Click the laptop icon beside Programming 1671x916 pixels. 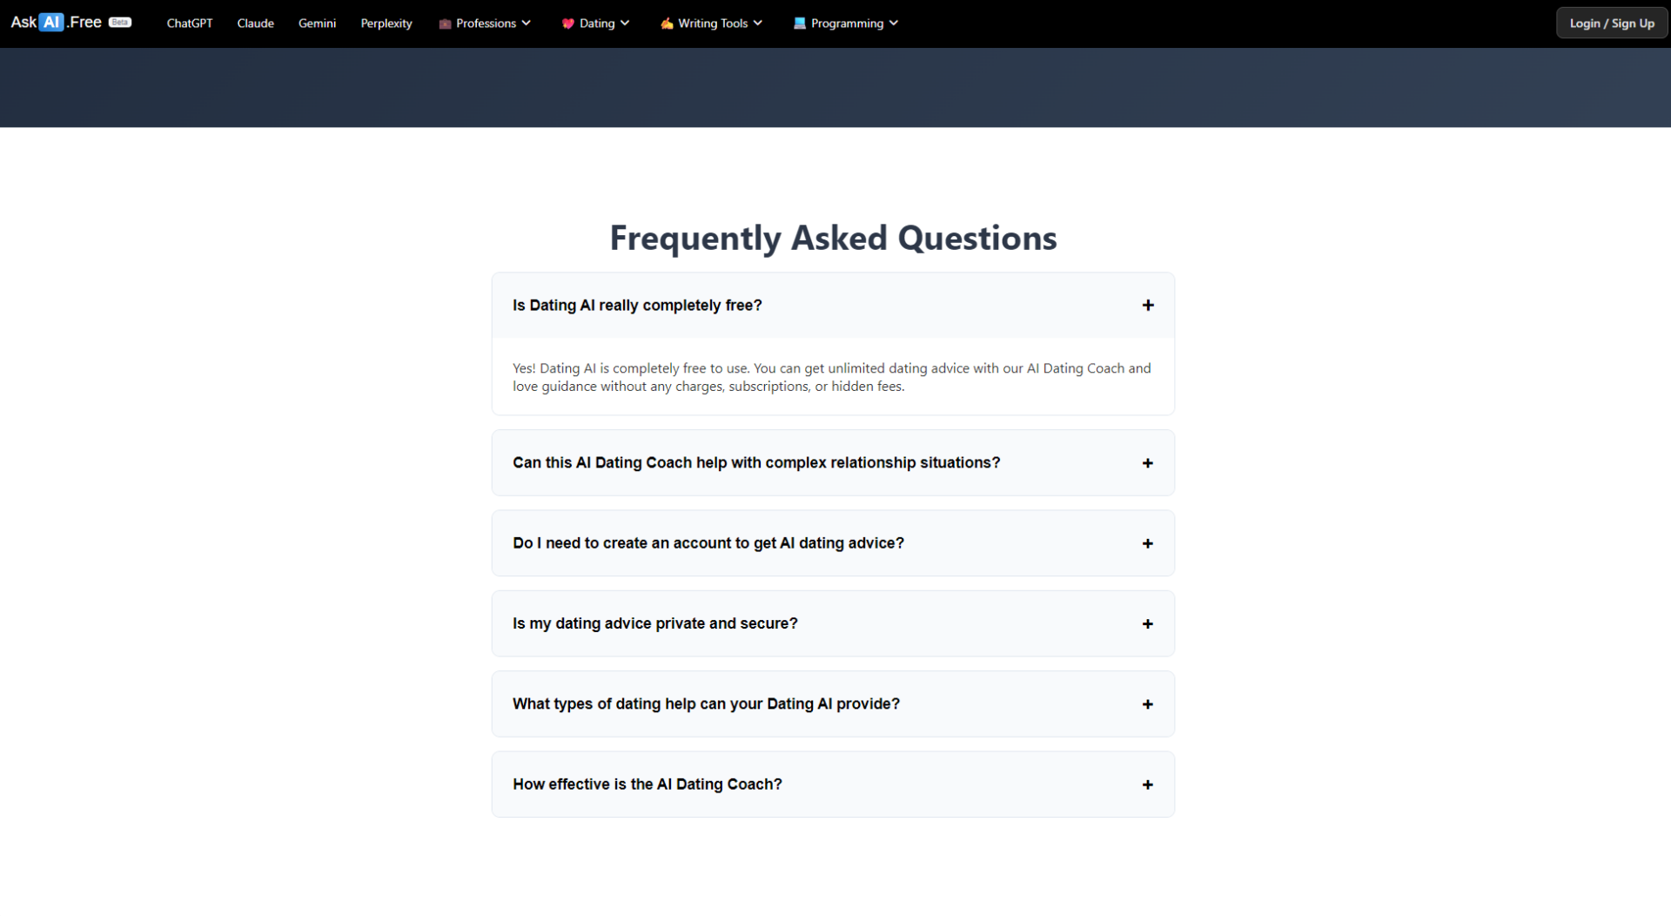pyautogui.click(x=799, y=24)
